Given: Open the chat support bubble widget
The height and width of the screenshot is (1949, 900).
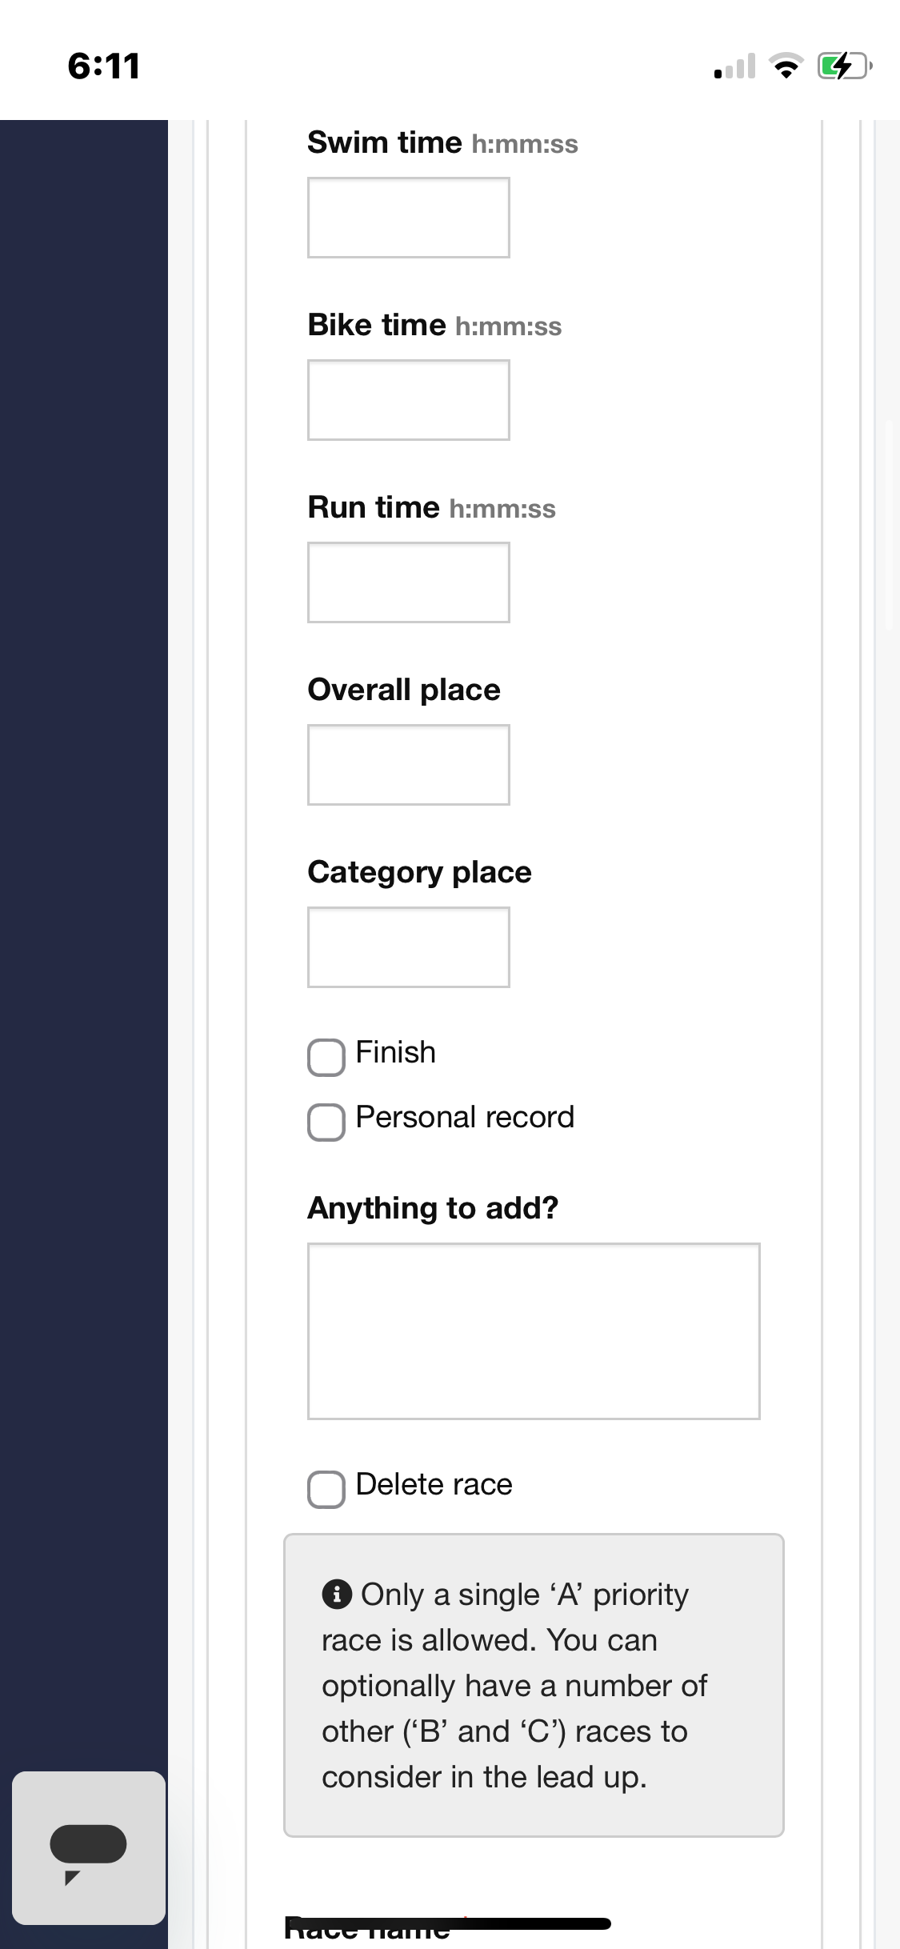Looking at the screenshot, I should [x=89, y=1847].
